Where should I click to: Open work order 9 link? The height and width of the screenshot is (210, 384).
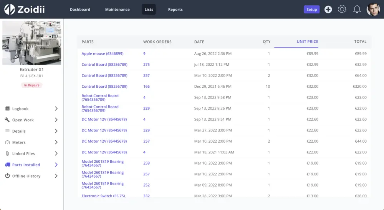[x=144, y=53]
